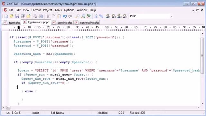Restore the inner document window
This screenshot has width=206, height=116.
click(197, 10)
